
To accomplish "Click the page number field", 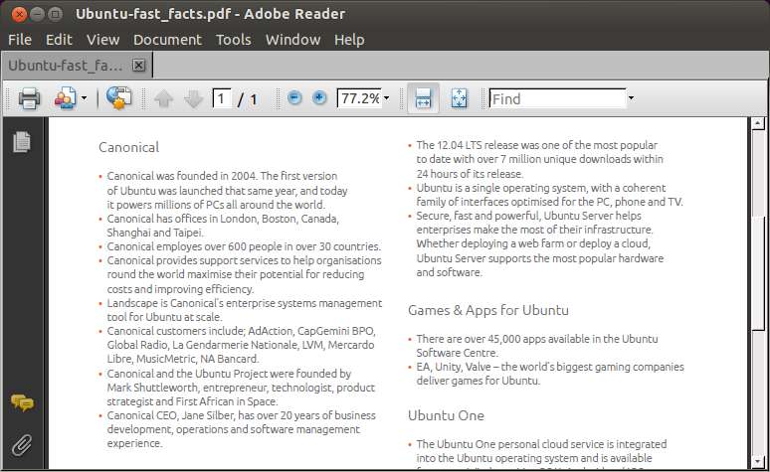I will [x=222, y=98].
